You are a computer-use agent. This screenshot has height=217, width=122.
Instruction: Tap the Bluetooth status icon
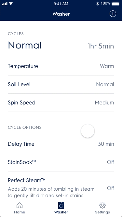98,4
